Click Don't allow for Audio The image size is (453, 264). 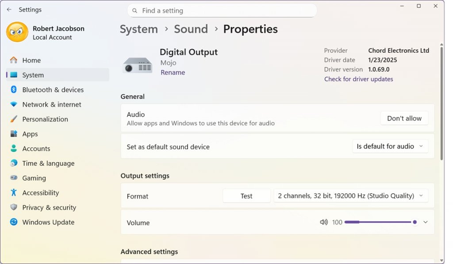[x=404, y=118]
